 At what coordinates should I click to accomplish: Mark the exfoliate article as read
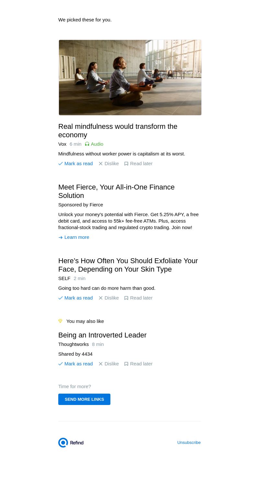78,298
